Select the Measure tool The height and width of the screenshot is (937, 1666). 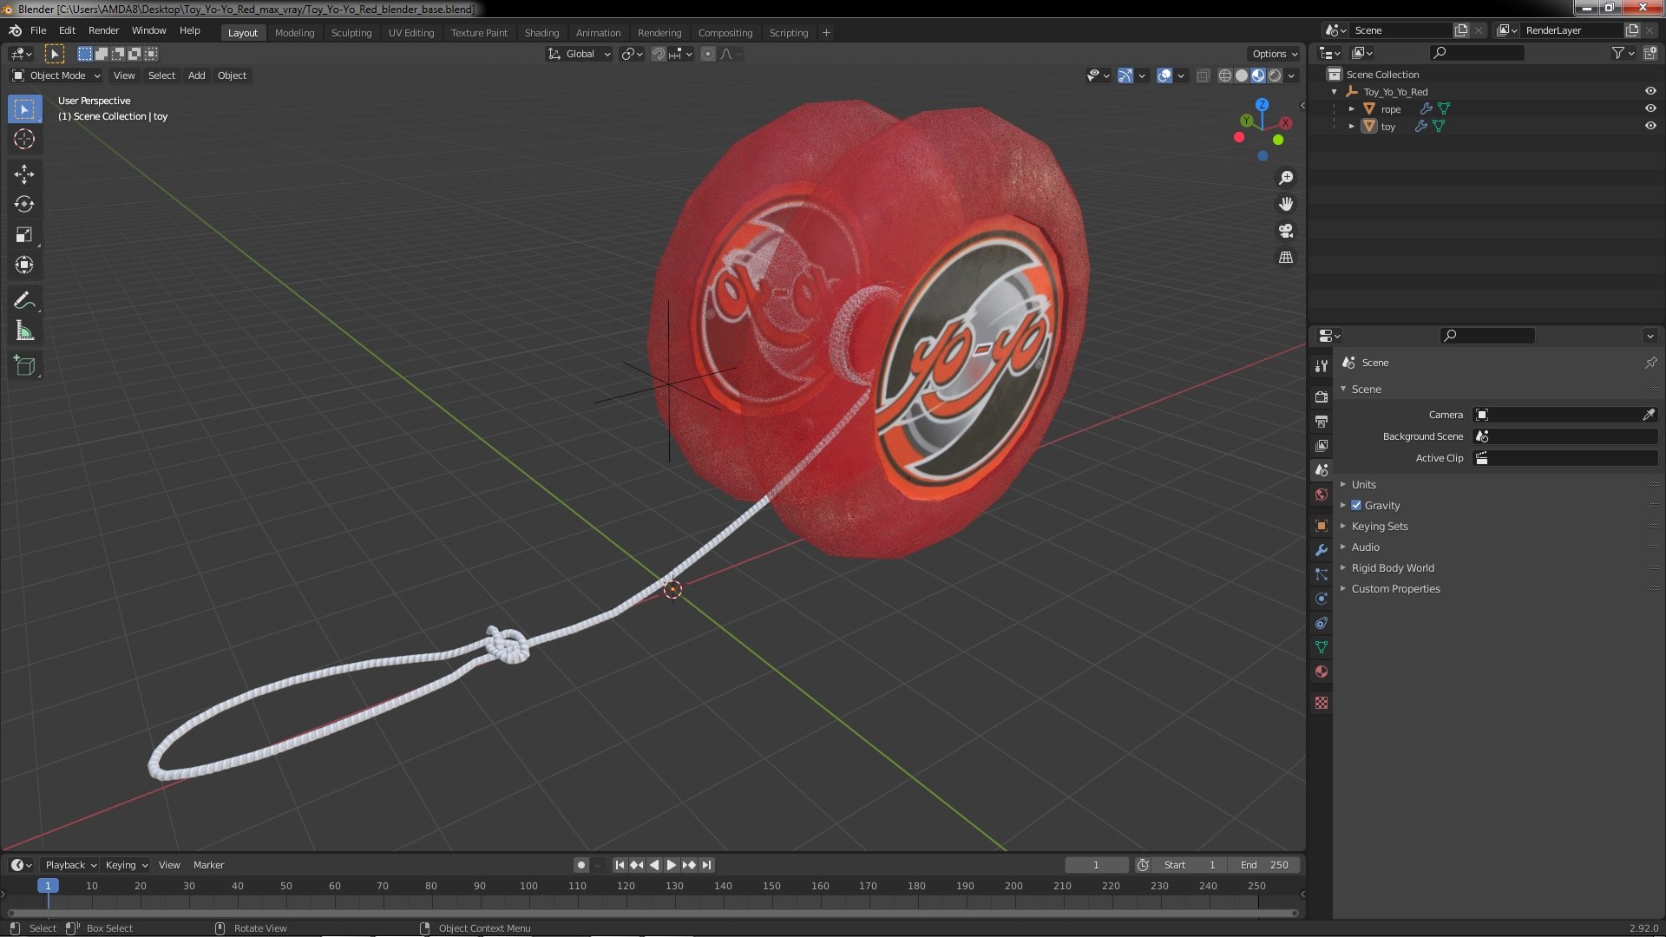point(24,331)
